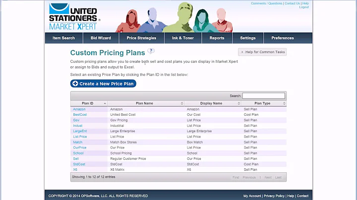The height and width of the screenshot is (200, 357).
Task: Open the School plan ID link
Action: coord(78,153)
